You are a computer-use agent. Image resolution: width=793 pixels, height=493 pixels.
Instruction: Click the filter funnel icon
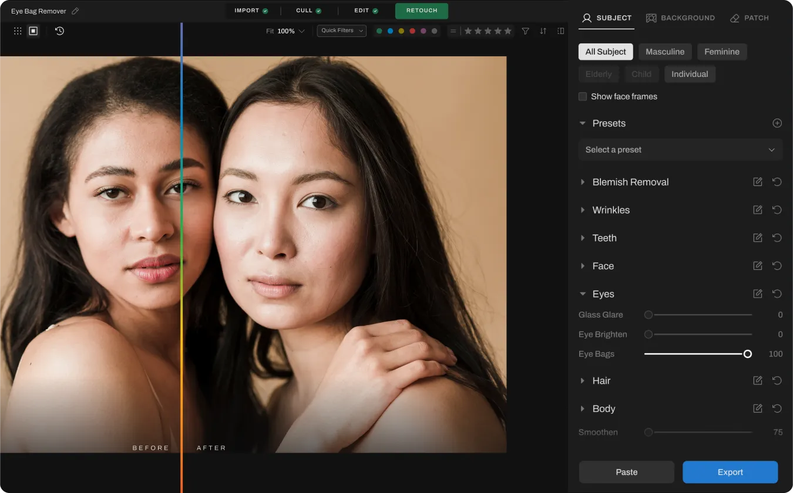click(x=526, y=31)
